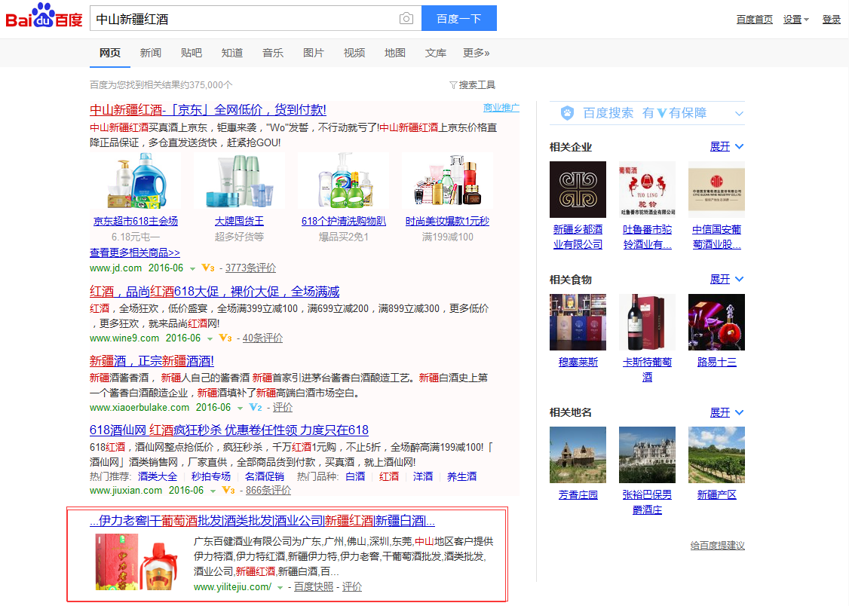The height and width of the screenshot is (606, 849).
Task: Click the 伊力老窖 result product image
Action: tap(136, 562)
